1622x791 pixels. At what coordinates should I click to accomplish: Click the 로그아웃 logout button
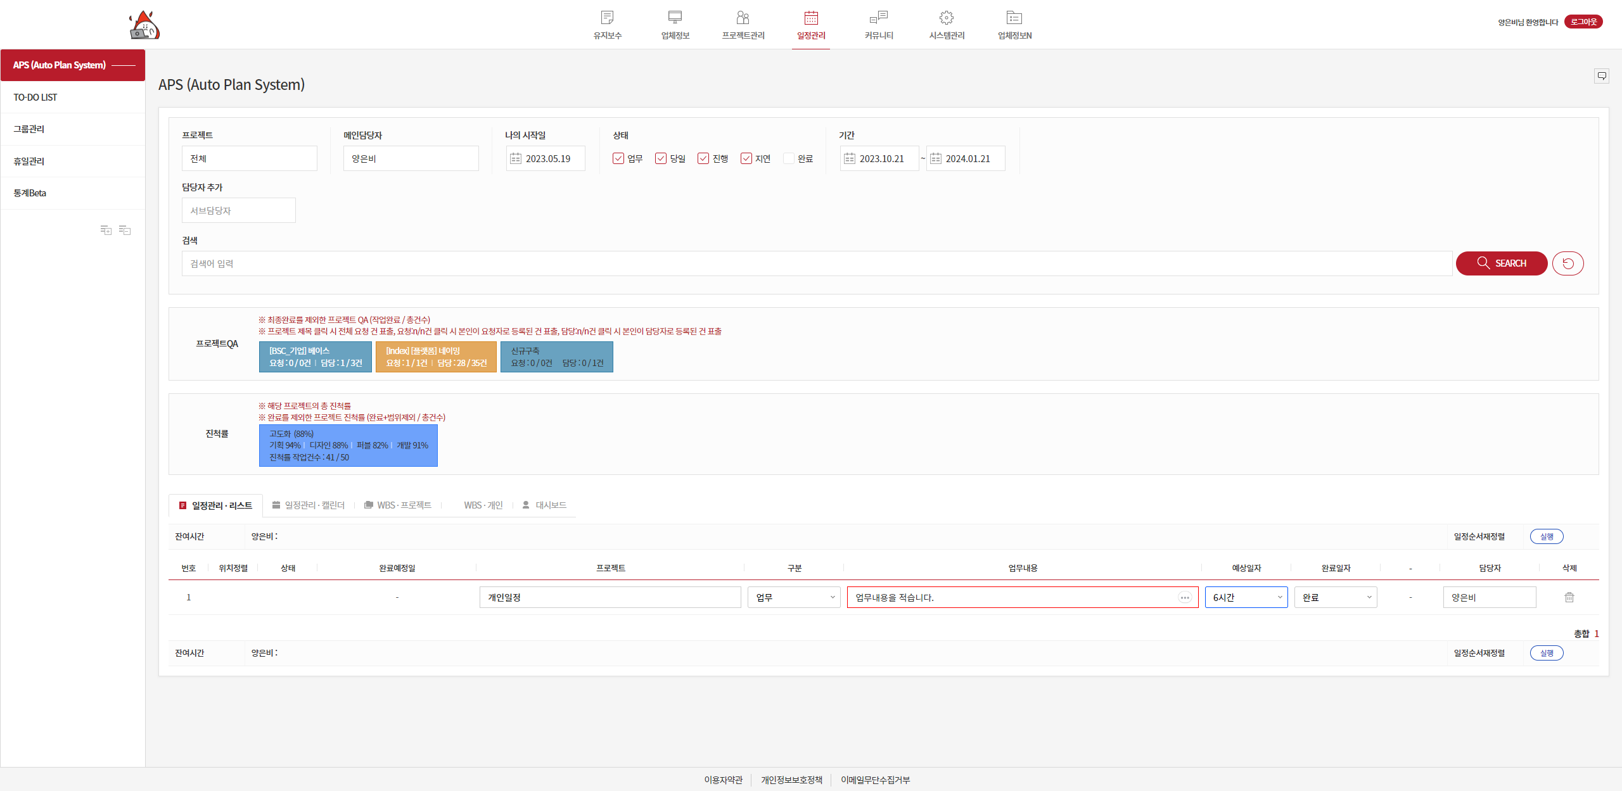(1583, 22)
